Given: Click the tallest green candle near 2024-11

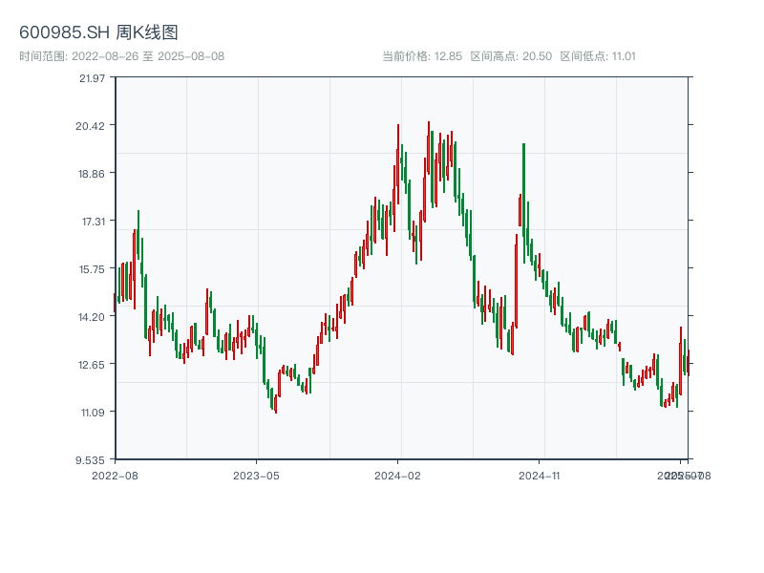Looking at the screenshot, I should coord(523,203).
